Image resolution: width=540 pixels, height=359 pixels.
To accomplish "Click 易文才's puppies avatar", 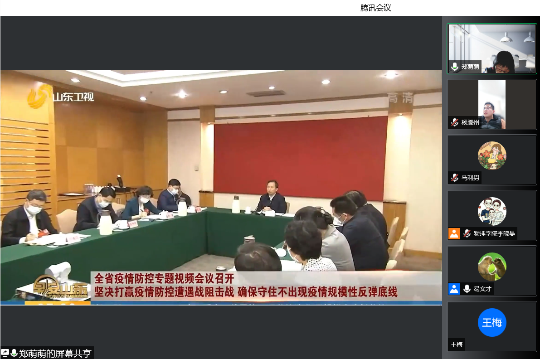I will (492, 267).
